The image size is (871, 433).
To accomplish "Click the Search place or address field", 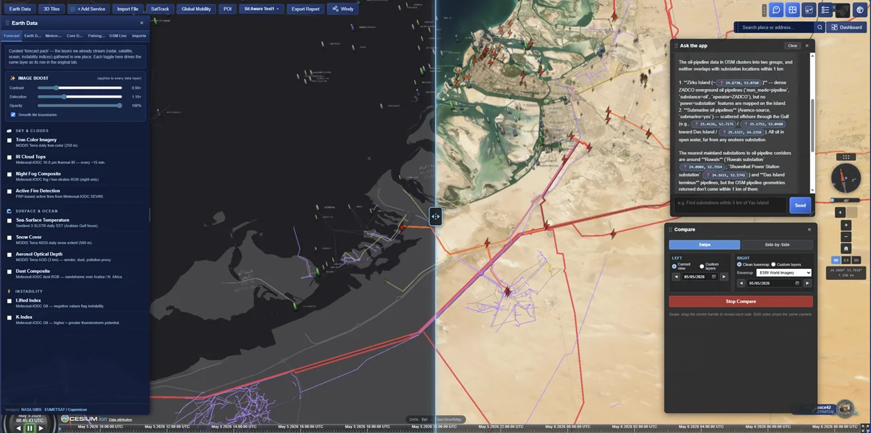I will tap(775, 27).
